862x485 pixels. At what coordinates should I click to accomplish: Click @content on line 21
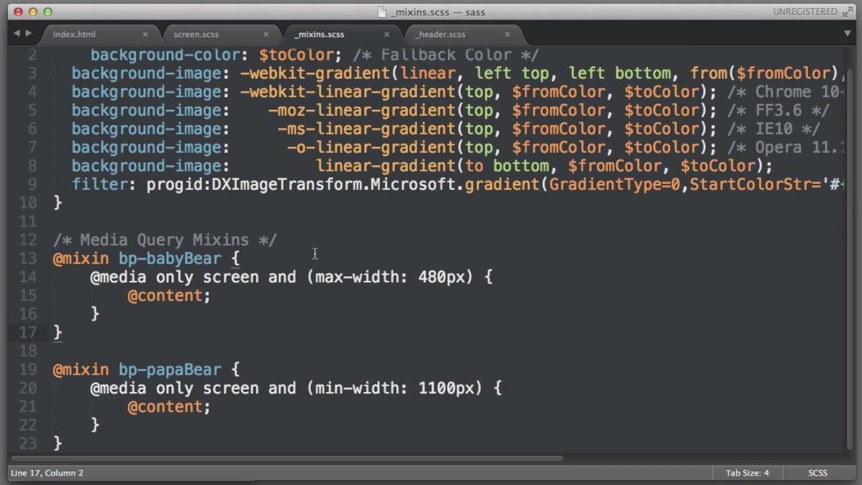click(165, 407)
